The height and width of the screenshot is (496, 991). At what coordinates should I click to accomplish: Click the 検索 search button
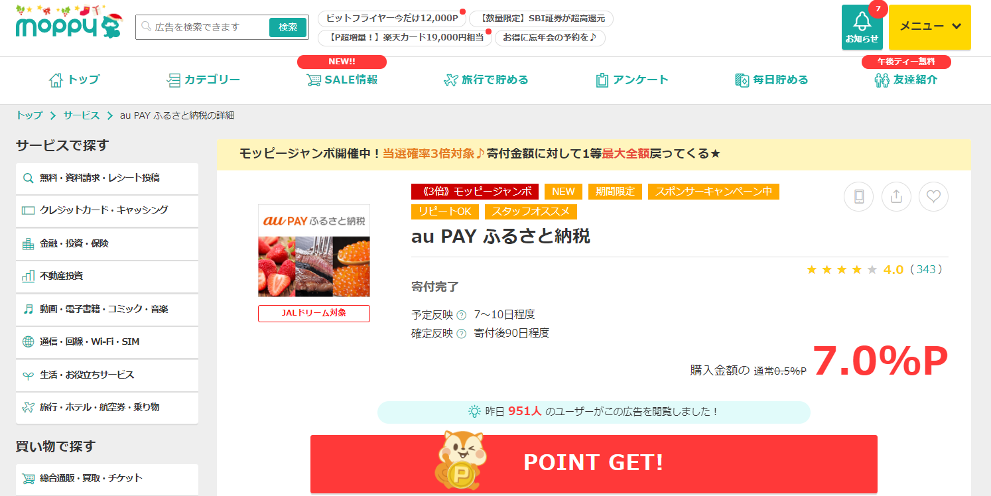coord(288,27)
